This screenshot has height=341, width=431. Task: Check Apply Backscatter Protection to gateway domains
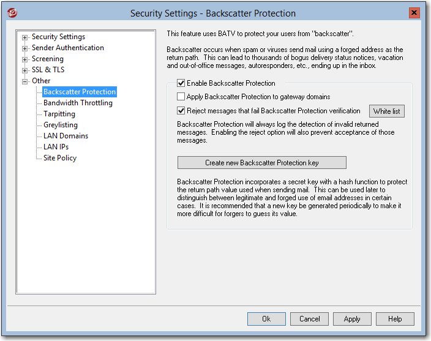pos(181,97)
